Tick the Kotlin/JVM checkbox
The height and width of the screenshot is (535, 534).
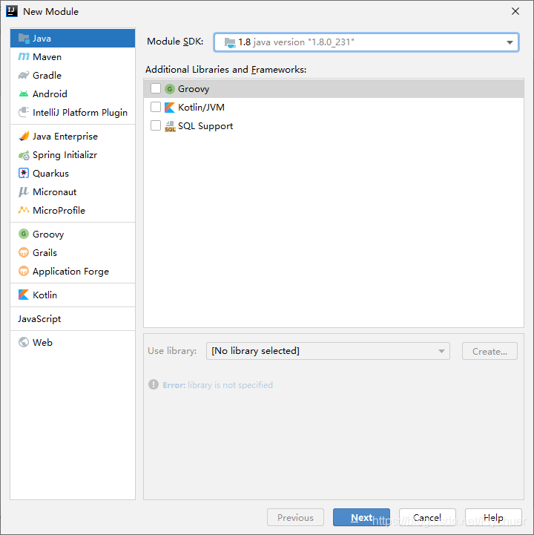[x=156, y=107]
